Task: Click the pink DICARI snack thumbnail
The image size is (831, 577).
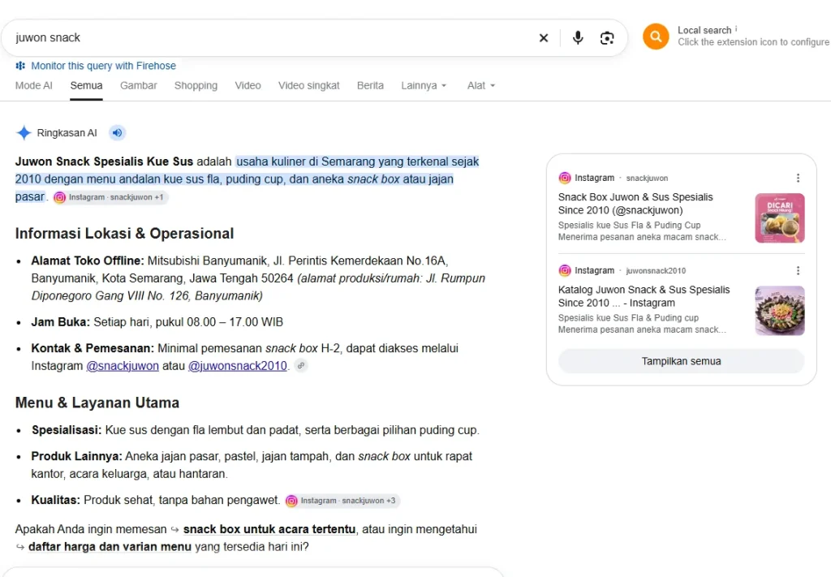Action: pyautogui.click(x=780, y=217)
